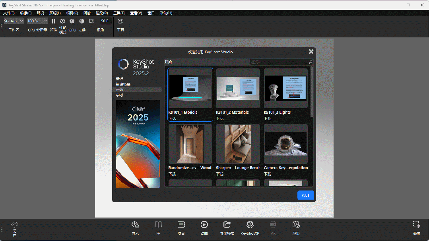
Task: Select the Camera Keyframe interpolation ring thumbnail
Action: 285,144
